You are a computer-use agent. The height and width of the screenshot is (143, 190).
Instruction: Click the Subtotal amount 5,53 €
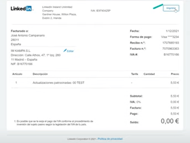tap(175, 96)
